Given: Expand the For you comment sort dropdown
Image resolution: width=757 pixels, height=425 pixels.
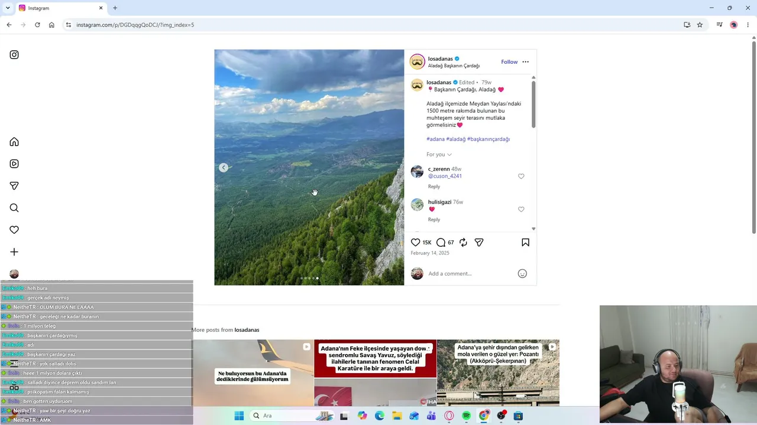Looking at the screenshot, I should click(x=439, y=155).
